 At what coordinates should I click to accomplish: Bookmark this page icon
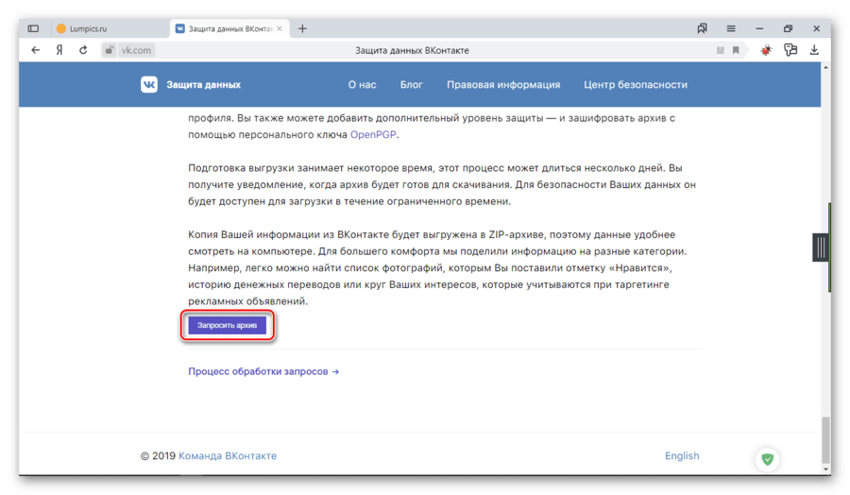[736, 50]
